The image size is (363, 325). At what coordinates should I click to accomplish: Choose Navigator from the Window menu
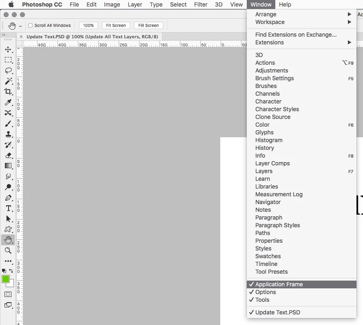[x=301, y=202]
